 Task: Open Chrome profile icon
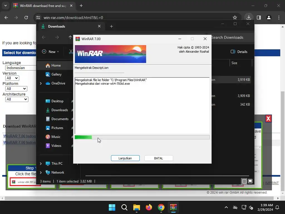point(269,18)
